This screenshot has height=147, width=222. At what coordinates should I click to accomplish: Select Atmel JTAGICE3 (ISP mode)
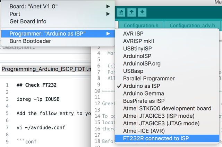(x=167, y=116)
